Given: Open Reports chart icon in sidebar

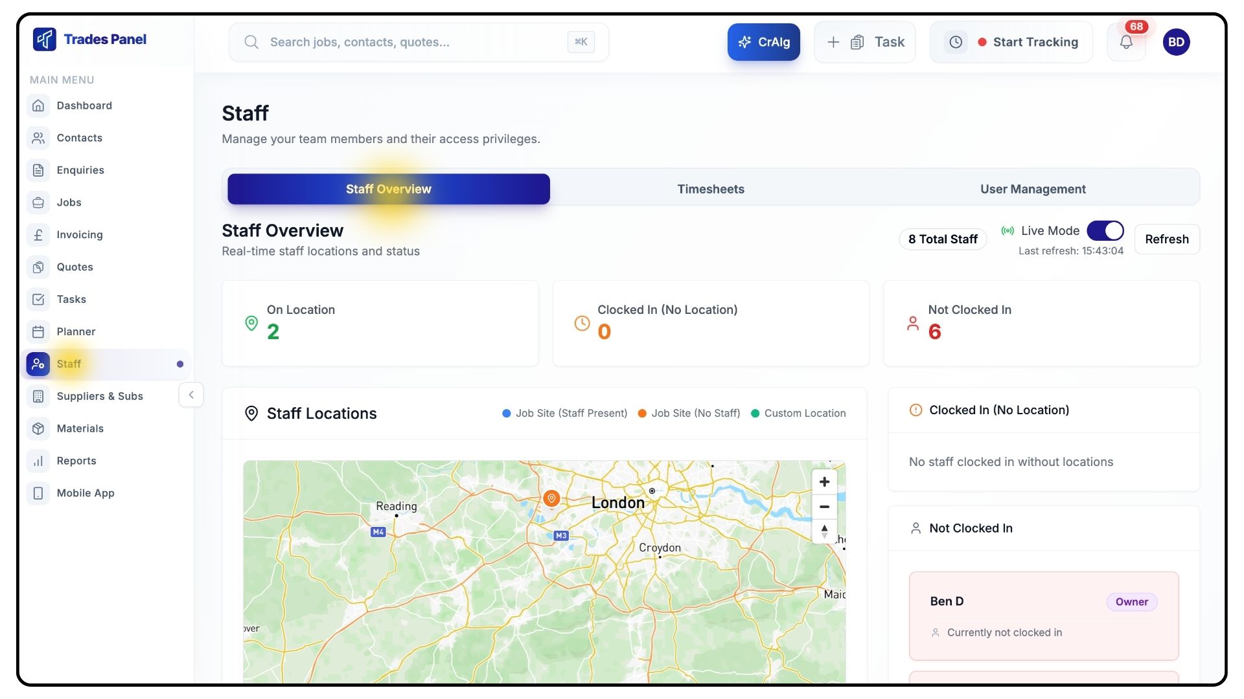Looking at the screenshot, I should (x=38, y=461).
